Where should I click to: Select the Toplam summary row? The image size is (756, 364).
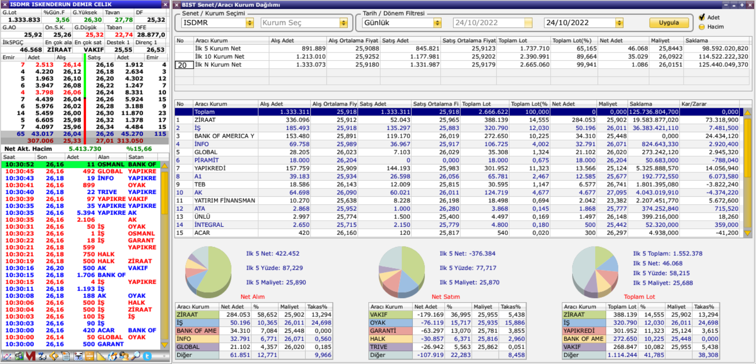click(x=457, y=112)
